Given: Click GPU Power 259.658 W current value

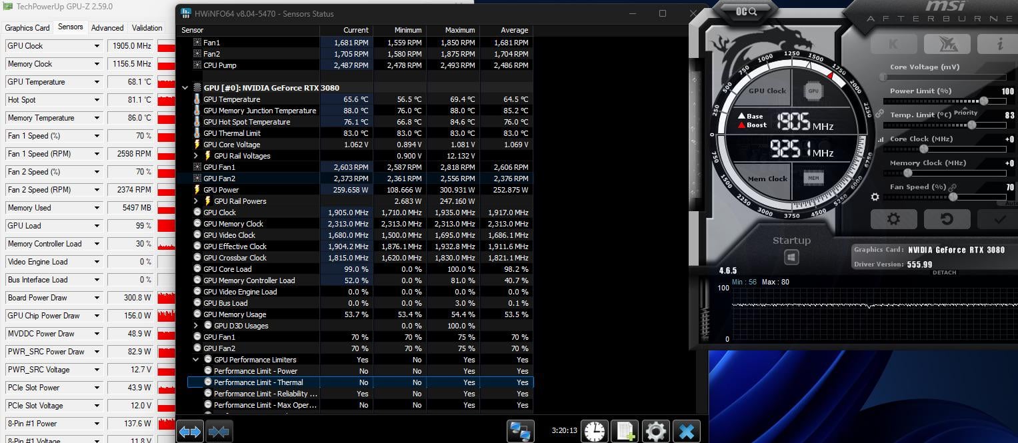Looking at the screenshot, I should pos(348,190).
